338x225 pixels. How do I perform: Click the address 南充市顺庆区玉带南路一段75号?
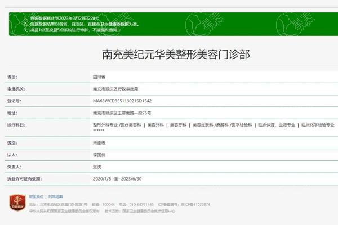coord(122,113)
